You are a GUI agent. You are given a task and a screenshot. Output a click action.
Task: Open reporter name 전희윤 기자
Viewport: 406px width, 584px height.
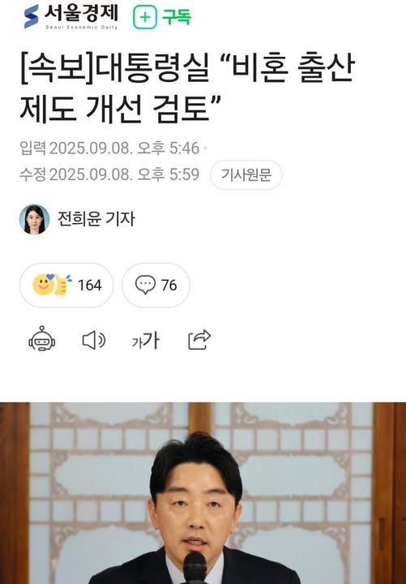coord(96,219)
